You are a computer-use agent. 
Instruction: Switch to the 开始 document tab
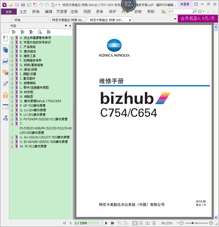[x=18, y=20]
